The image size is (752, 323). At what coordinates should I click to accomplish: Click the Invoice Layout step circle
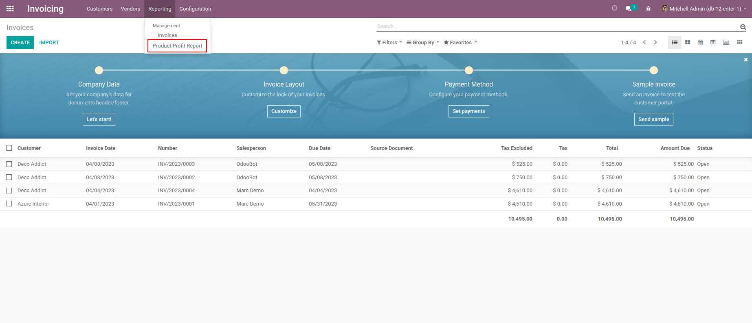point(284,70)
